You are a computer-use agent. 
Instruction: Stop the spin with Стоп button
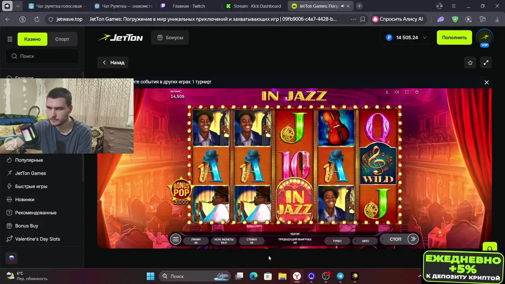click(395, 239)
